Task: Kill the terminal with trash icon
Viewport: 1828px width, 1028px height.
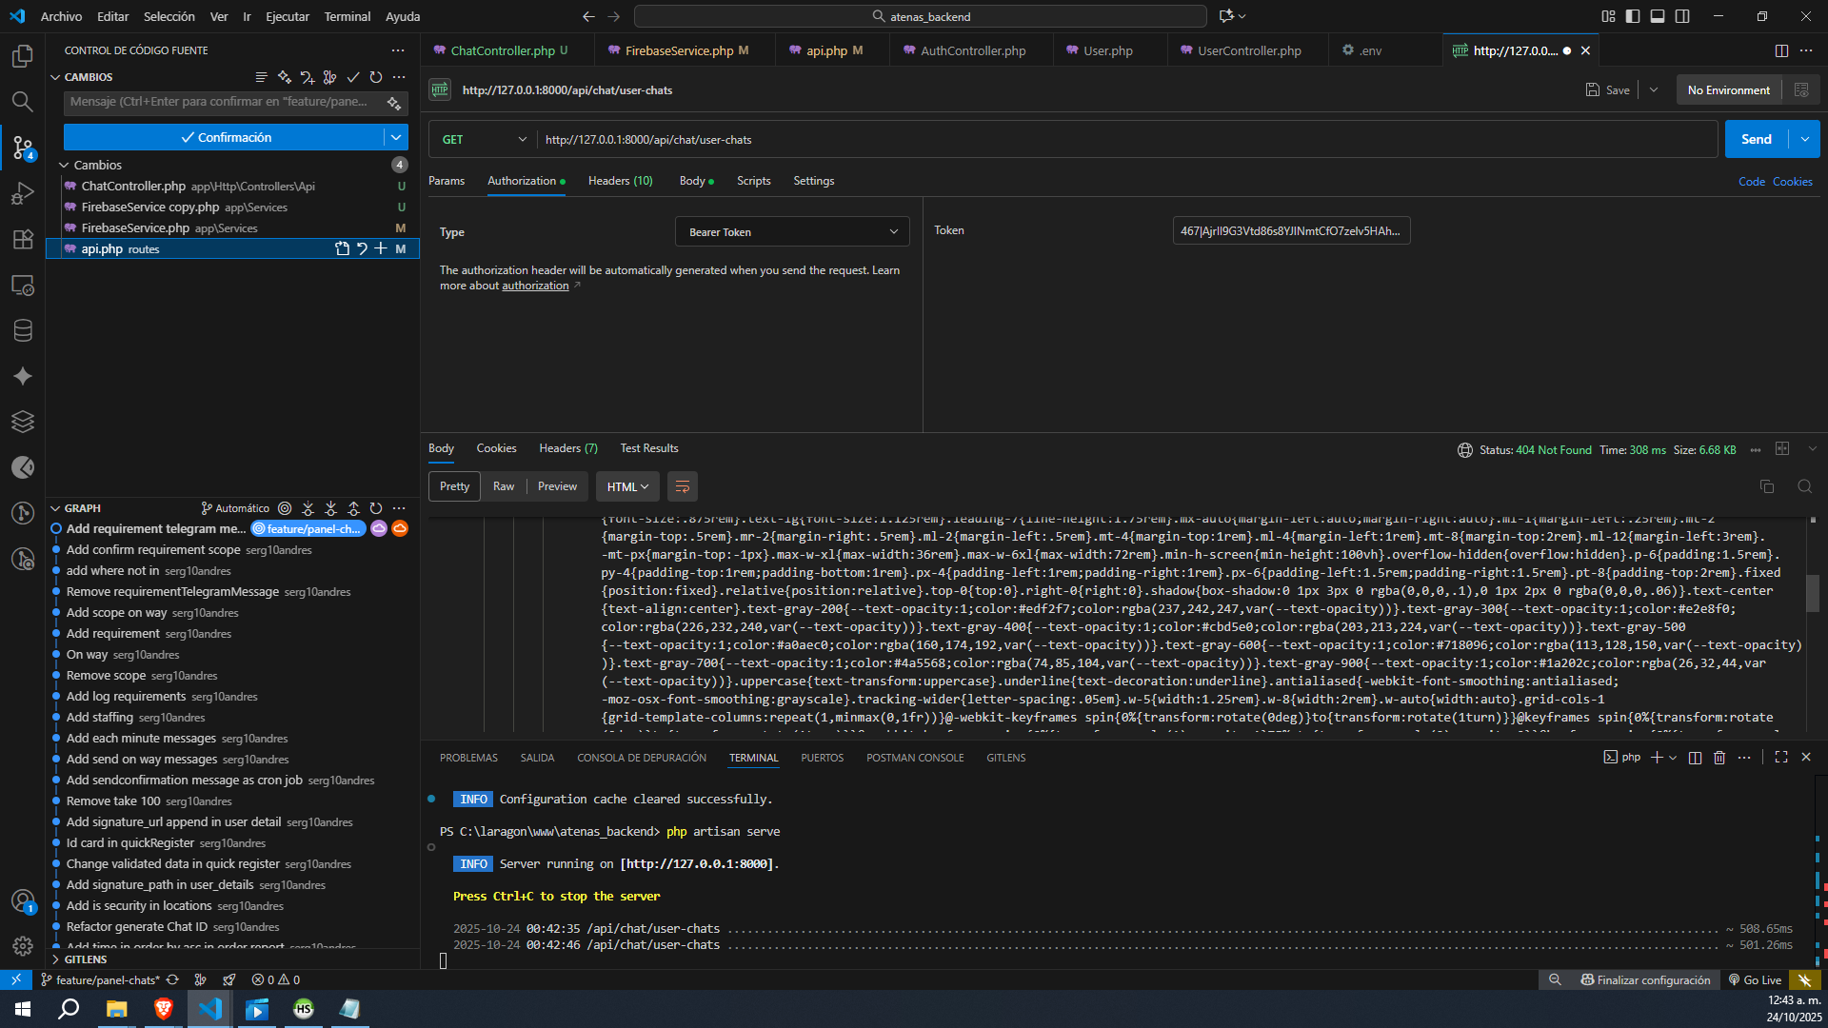Action: click(1719, 758)
